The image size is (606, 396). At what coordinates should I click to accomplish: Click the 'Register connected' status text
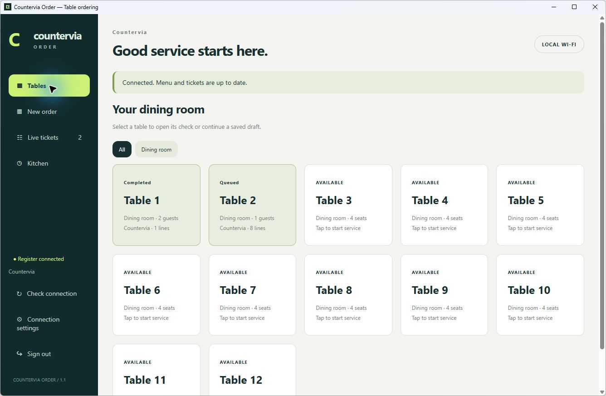tap(41, 259)
